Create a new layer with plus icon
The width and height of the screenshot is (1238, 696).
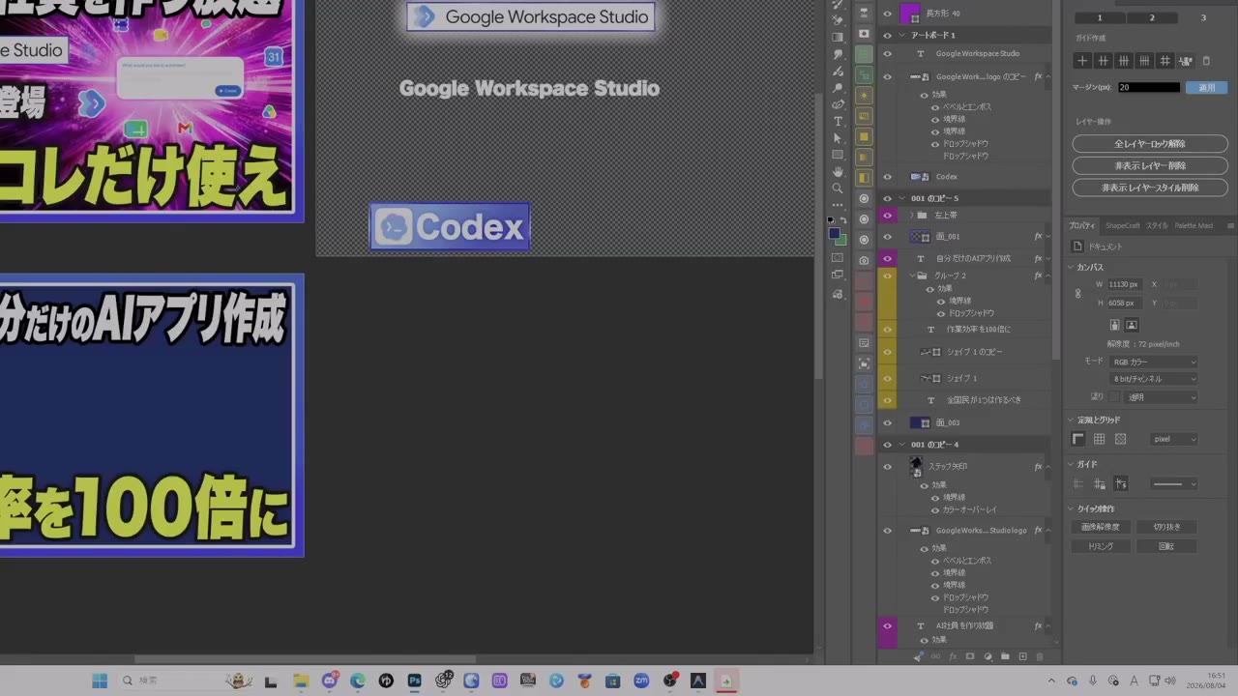click(x=1022, y=656)
